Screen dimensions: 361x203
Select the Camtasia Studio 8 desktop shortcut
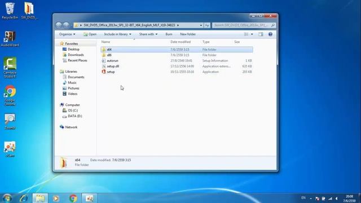tap(10, 68)
